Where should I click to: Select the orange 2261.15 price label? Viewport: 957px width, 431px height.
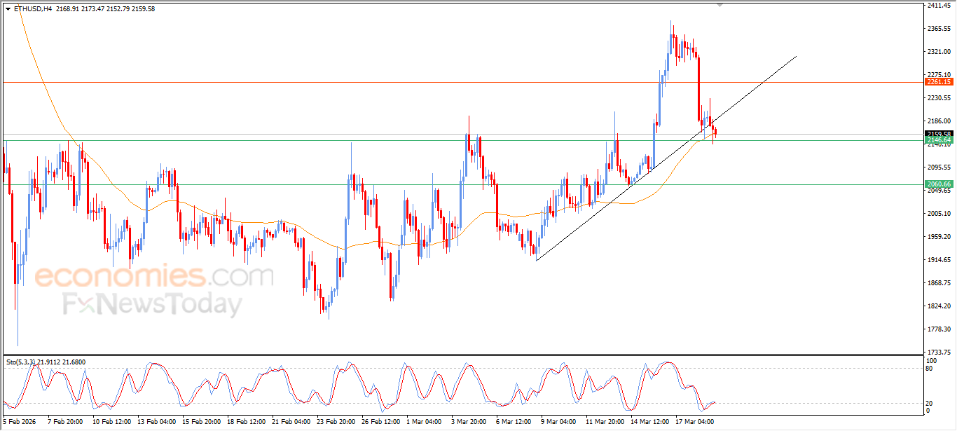[939, 82]
